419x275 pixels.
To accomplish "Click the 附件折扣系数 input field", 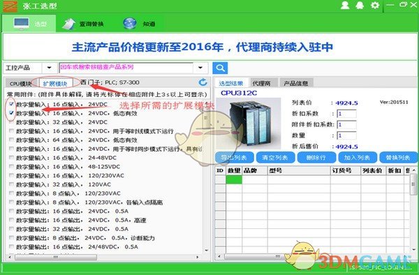I will (x=346, y=125).
